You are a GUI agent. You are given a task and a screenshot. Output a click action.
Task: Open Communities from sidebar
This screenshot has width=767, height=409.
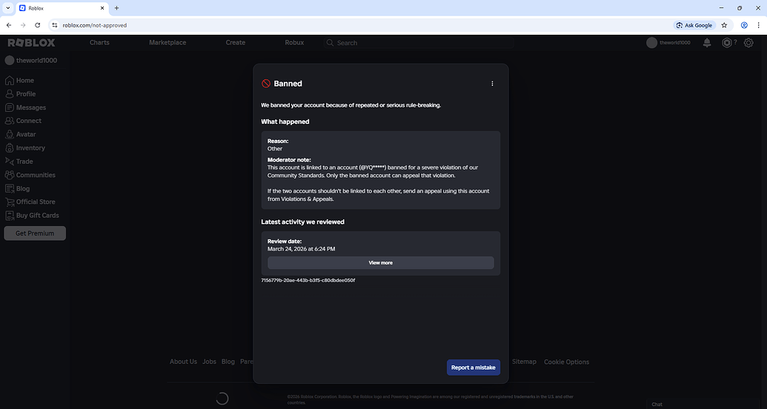pyautogui.click(x=30, y=175)
